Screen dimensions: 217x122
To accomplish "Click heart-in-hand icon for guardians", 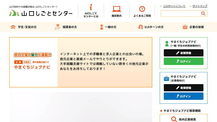I will [58, 27].
